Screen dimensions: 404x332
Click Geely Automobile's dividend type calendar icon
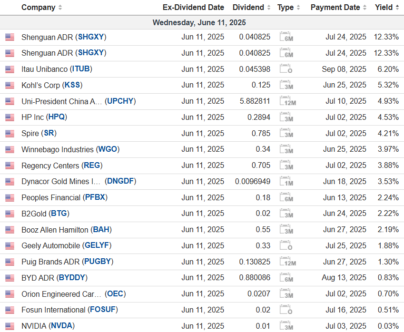[286, 245]
